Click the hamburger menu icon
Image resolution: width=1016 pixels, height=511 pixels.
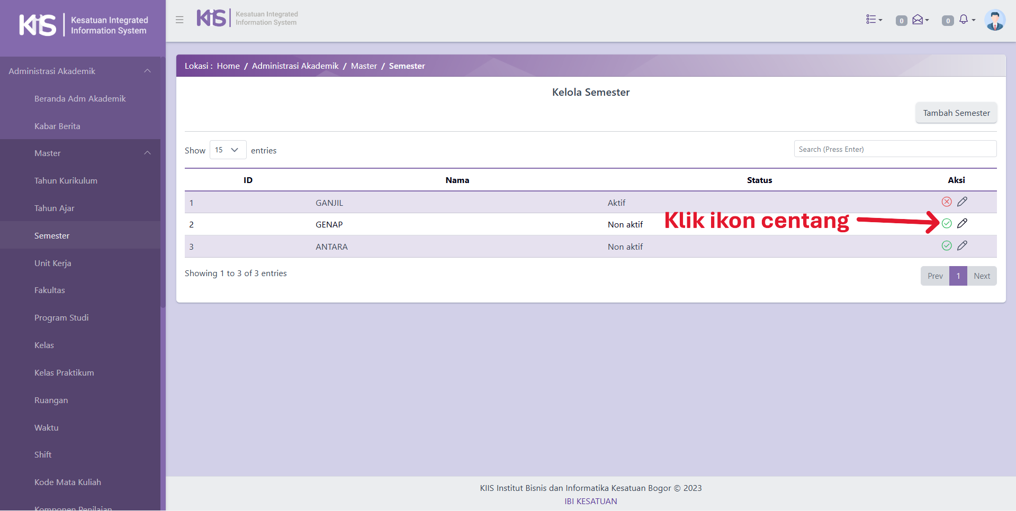(x=179, y=20)
